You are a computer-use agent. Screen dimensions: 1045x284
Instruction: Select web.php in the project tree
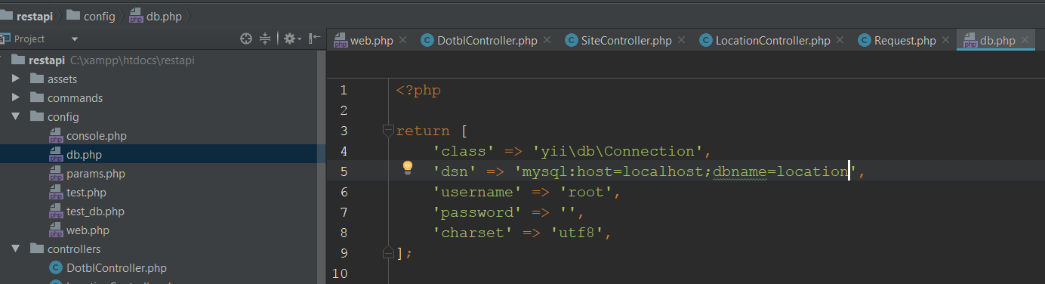(88, 230)
